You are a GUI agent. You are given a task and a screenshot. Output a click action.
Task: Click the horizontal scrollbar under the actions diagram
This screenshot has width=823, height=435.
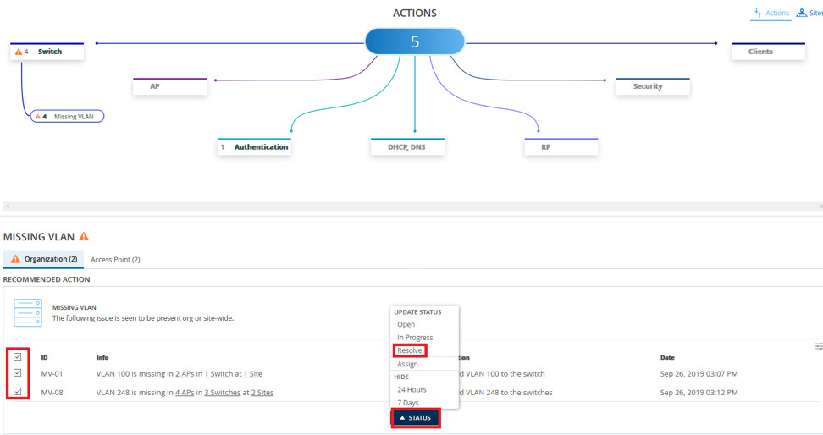(x=411, y=206)
